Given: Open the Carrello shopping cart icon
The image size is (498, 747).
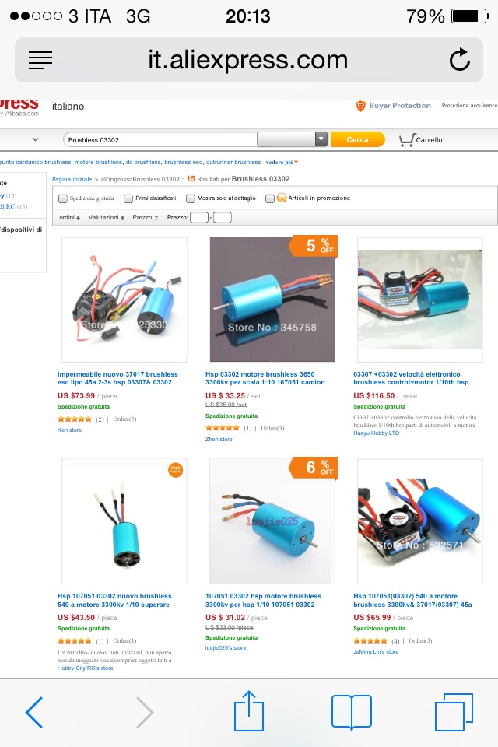Looking at the screenshot, I should tap(406, 139).
